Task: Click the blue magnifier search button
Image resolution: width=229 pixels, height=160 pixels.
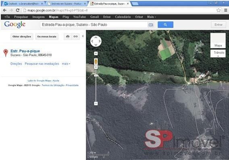Action: (x=165, y=25)
